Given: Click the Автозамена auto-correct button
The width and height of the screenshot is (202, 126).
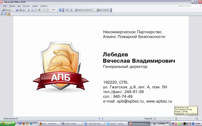Looking at the screenshot, I should tap(103, 10).
